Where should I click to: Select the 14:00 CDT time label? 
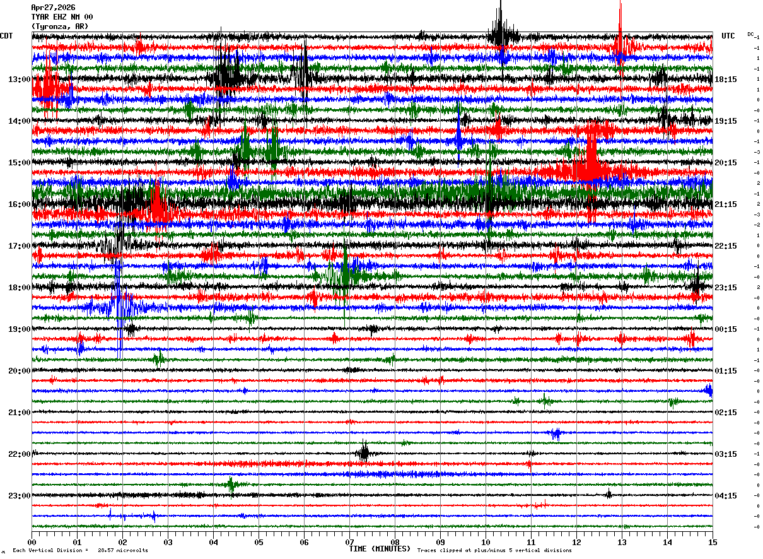(20, 121)
